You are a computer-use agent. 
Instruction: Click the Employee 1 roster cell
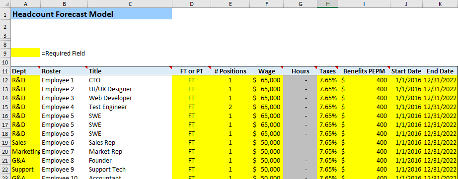tap(64, 80)
